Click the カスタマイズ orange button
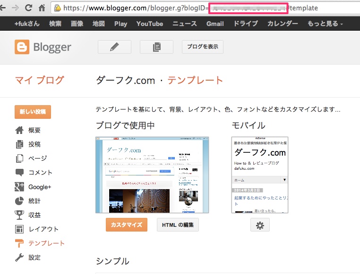 127,225
